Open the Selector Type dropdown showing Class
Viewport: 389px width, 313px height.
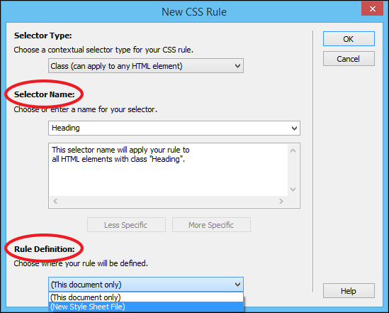coord(146,66)
